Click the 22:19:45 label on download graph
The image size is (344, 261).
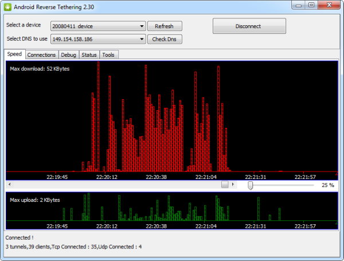click(x=57, y=177)
